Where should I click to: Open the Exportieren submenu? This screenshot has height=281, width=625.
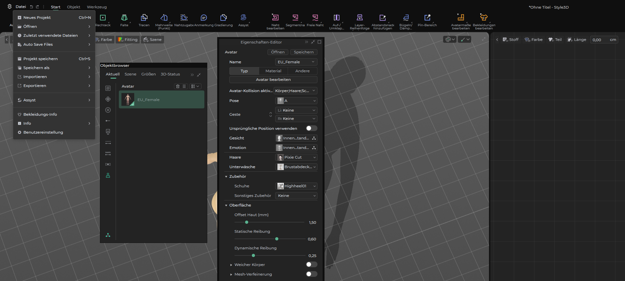pyautogui.click(x=54, y=86)
